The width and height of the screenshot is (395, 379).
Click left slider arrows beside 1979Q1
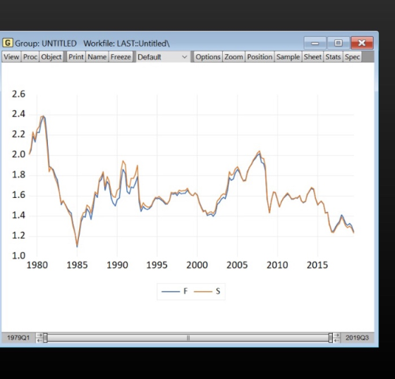39,337
